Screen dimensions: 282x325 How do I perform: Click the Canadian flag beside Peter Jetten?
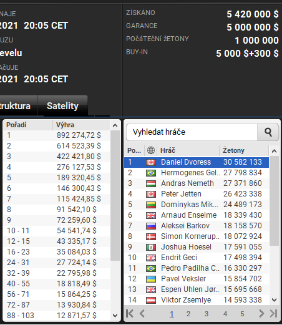coord(151,194)
